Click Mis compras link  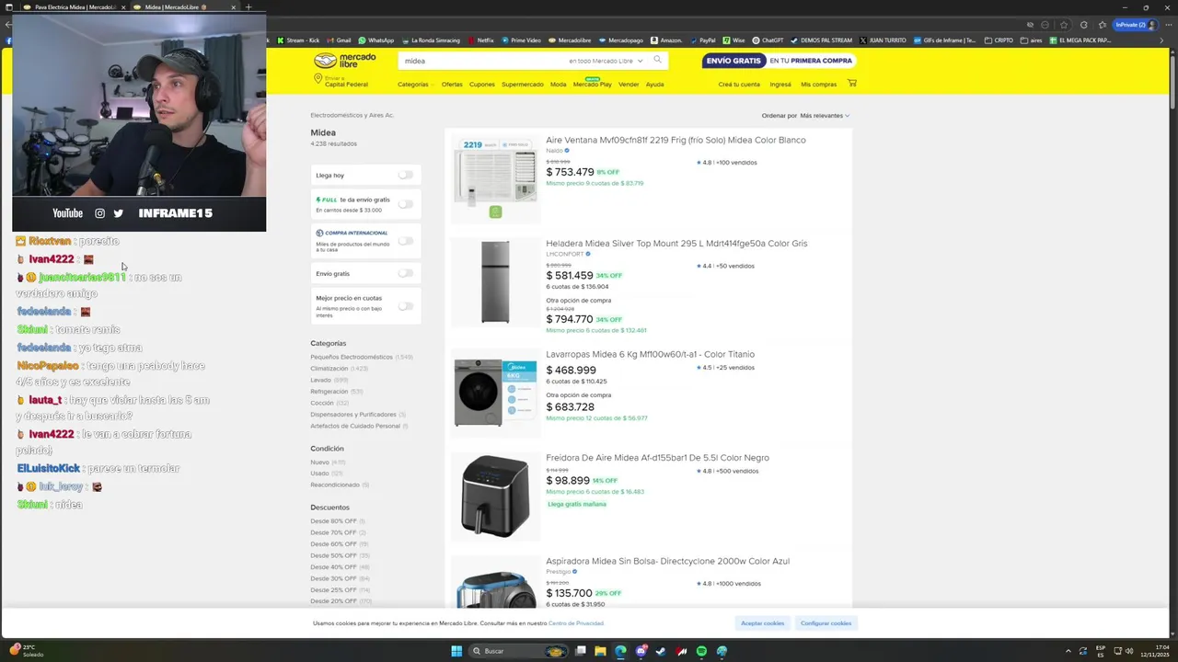coord(818,85)
